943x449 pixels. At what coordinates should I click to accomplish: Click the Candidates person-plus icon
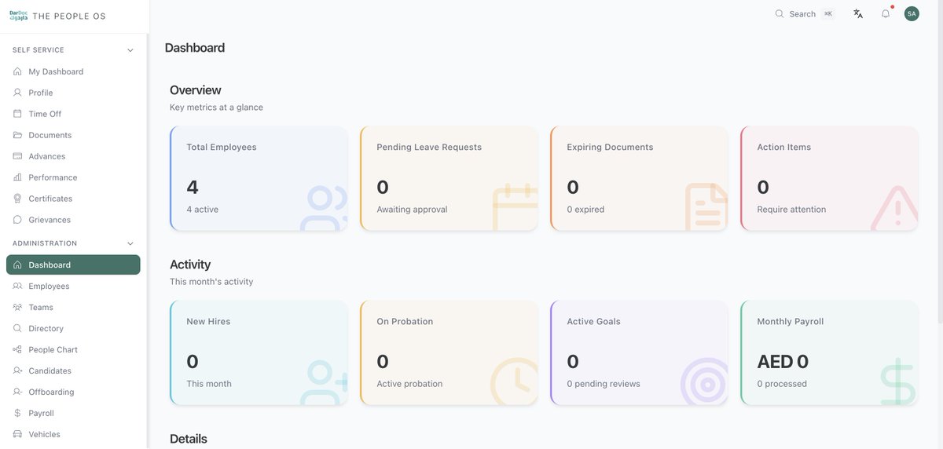pos(17,371)
